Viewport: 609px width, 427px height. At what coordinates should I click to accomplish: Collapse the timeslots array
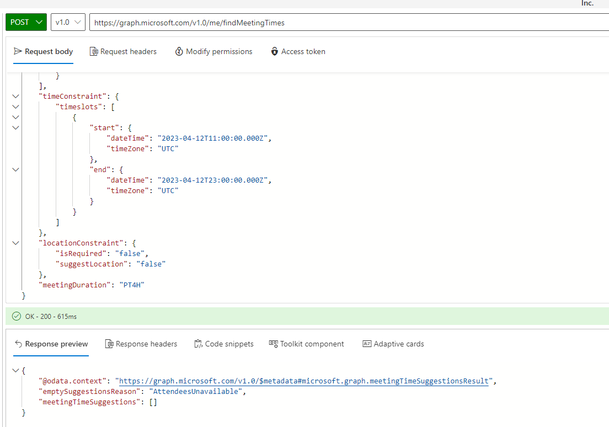point(15,107)
